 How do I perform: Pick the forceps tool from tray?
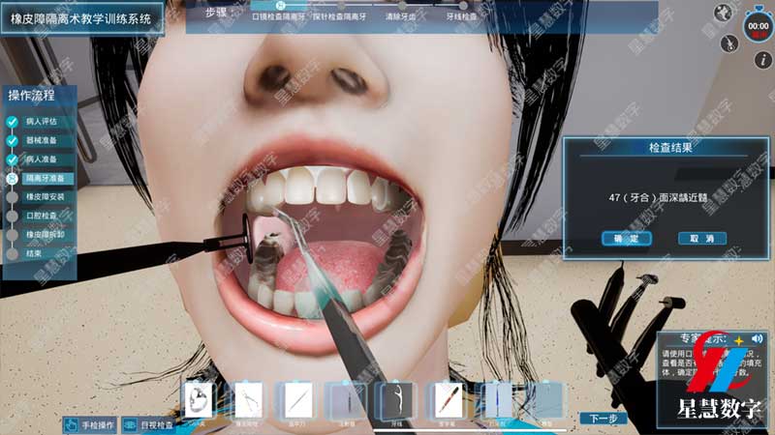tap(248, 400)
